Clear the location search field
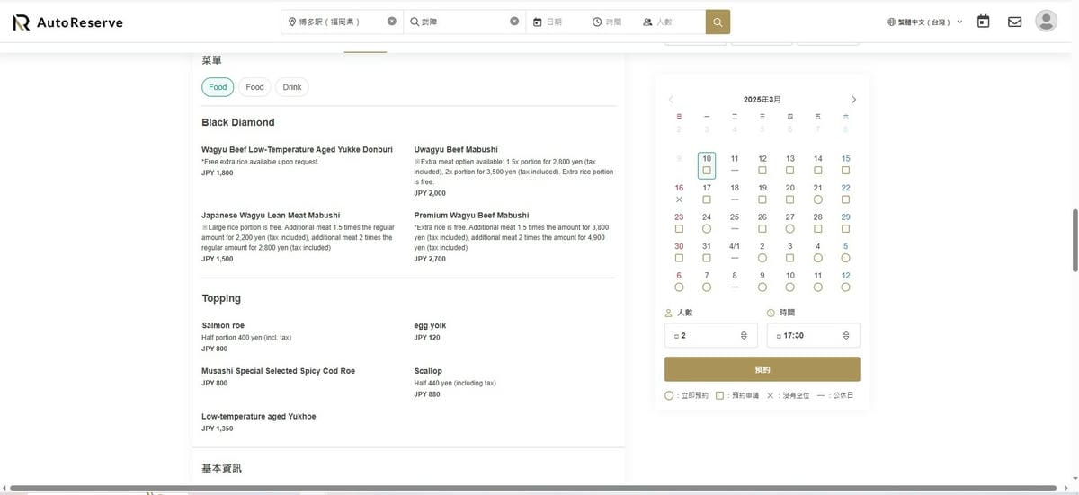Image resolution: width=1079 pixels, height=495 pixels. point(392,22)
